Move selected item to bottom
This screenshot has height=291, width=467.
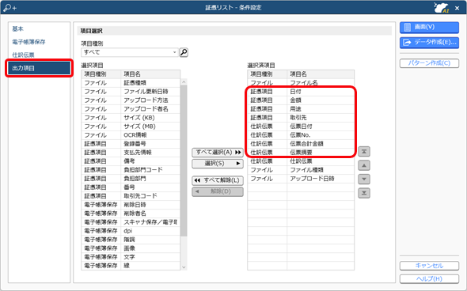point(364,193)
